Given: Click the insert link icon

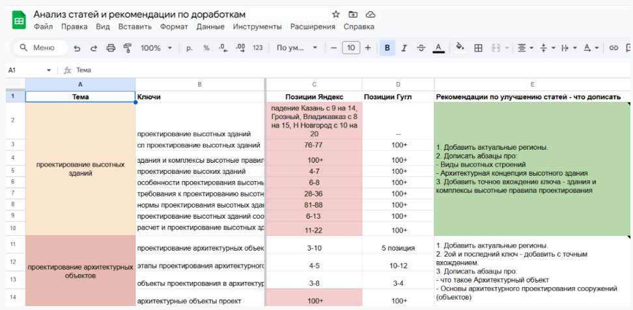Looking at the screenshot, I should coord(613,48).
